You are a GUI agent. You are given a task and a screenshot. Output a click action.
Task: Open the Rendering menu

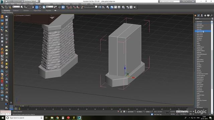[x=67, y=4]
